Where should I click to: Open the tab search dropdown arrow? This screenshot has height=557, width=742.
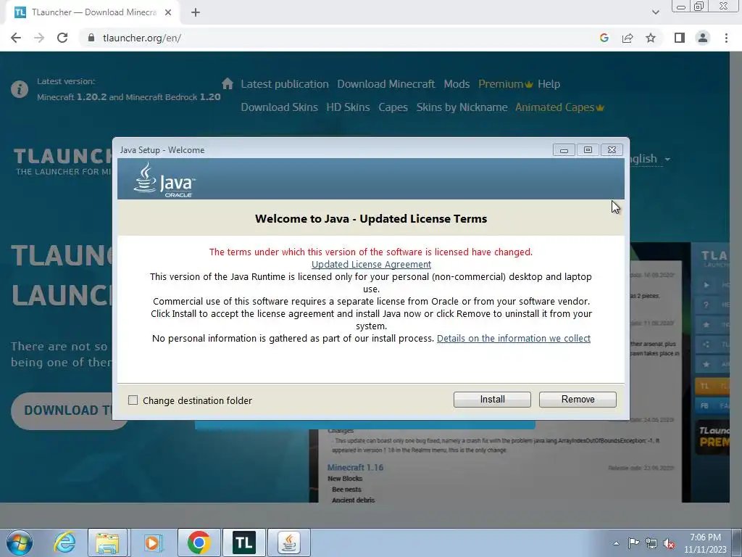[655, 12]
